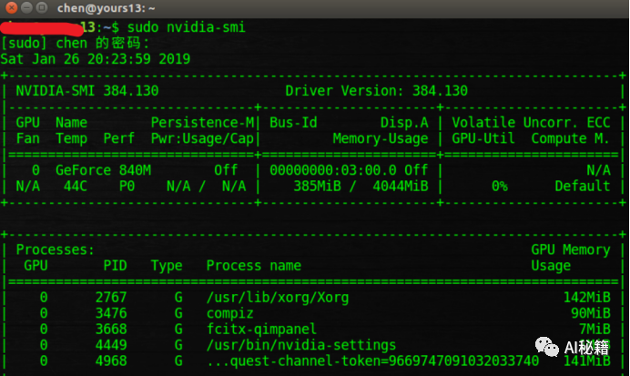Click the '141MiB' memory usage value
The image size is (630, 376).
click(x=586, y=361)
